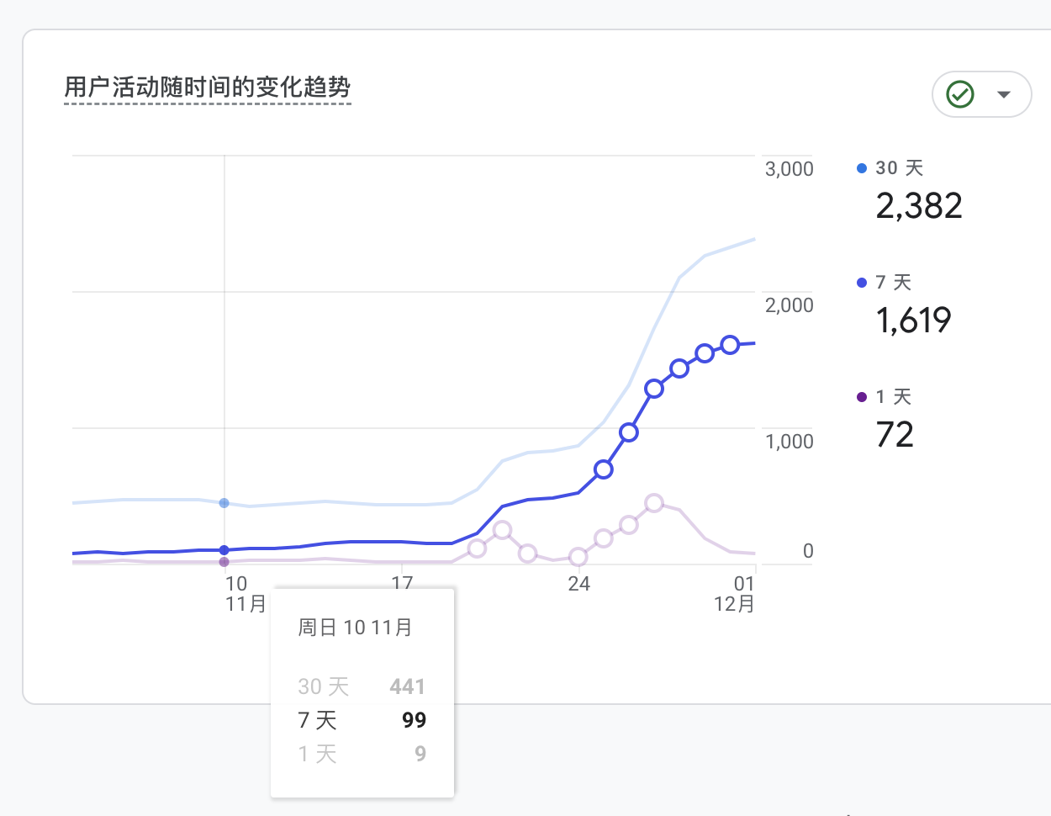Click the 30-day hover dot on Nov 10
The width and height of the screenshot is (1051, 816).
tap(224, 503)
